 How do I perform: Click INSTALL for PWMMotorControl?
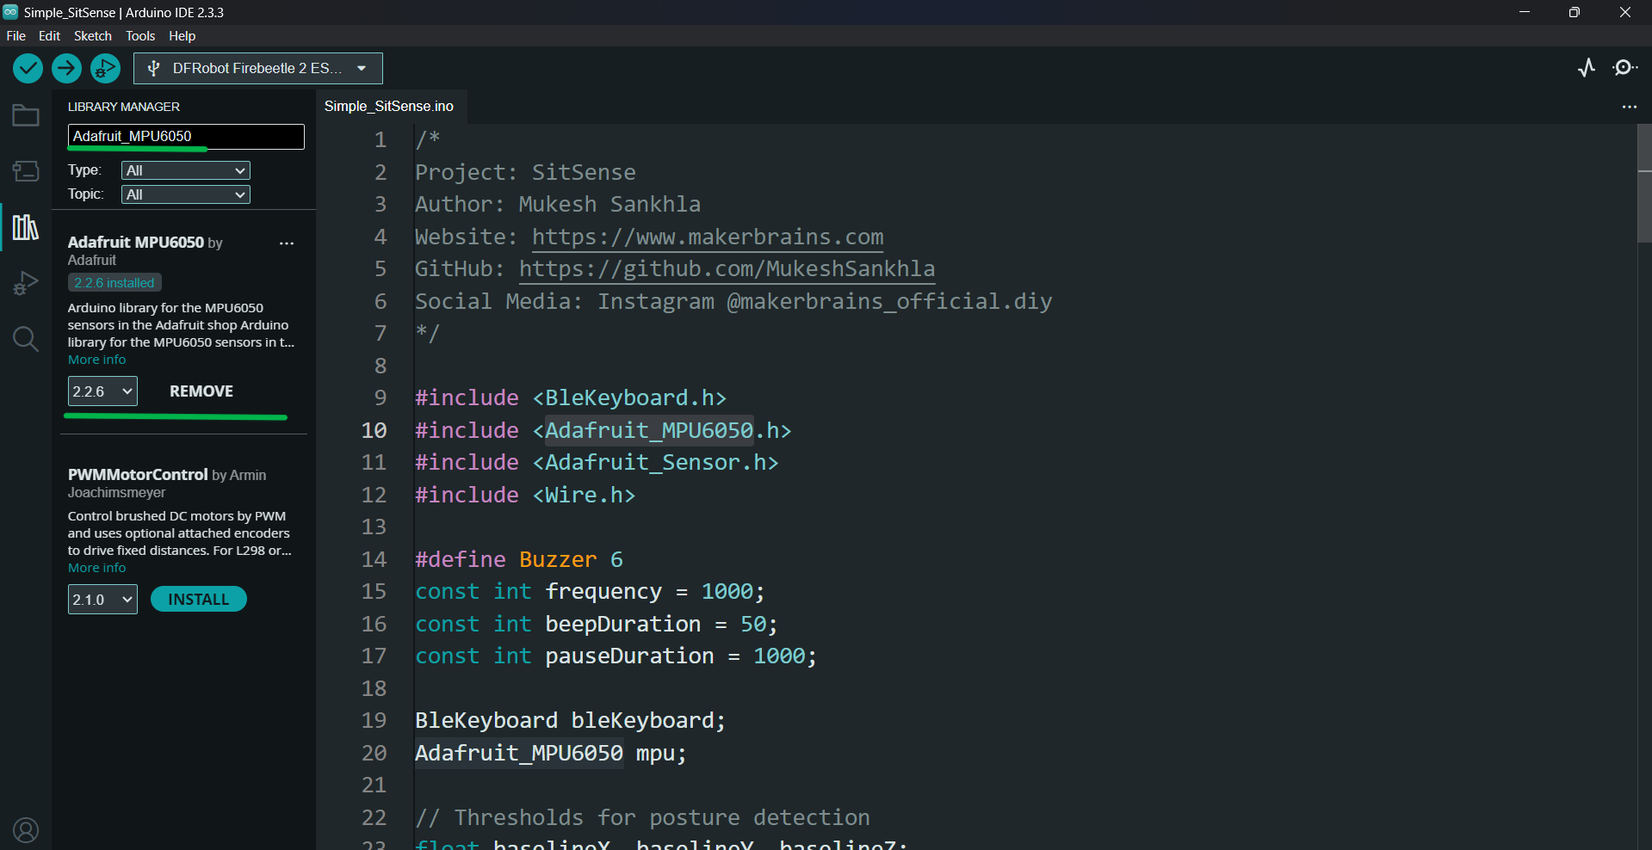click(x=199, y=600)
